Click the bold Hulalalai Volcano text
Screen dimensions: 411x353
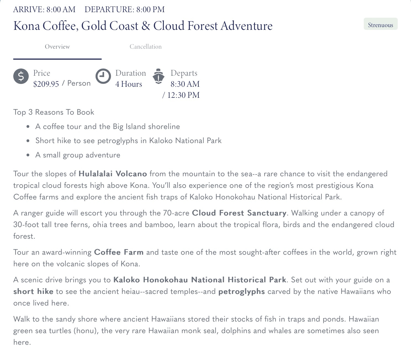coord(113,174)
